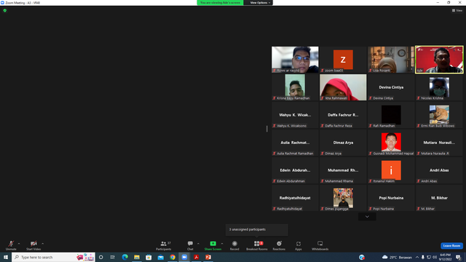The image size is (466, 262).
Task: Click the Leave Room button
Action: 451,246
